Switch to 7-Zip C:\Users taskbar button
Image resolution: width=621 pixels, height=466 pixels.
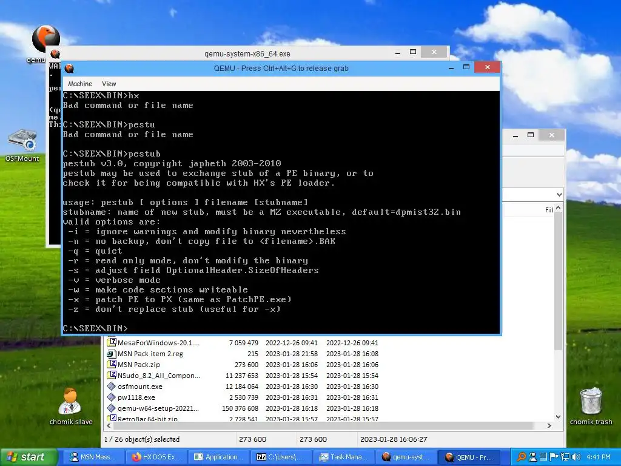(281, 457)
